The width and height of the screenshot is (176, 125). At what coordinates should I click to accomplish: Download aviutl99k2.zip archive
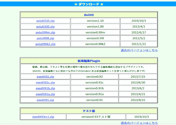coord(45,44)
